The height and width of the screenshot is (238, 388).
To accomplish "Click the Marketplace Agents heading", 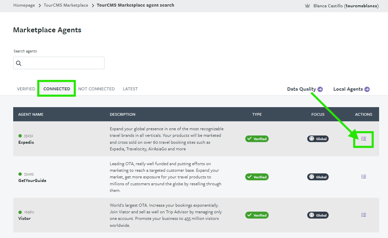I will click(47, 30).
